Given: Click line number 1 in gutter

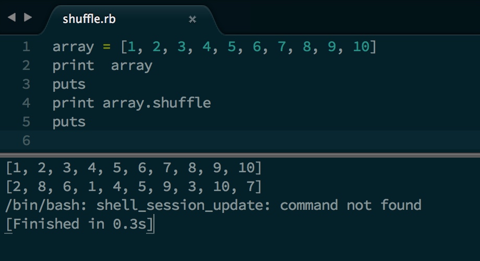Looking at the screenshot, I should point(26,47).
